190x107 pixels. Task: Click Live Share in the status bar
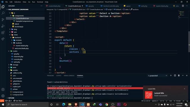click(x=18, y=101)
